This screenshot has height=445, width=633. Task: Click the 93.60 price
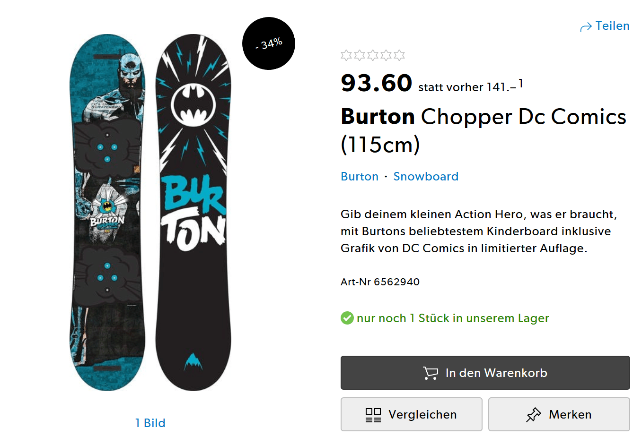[377, 83]
